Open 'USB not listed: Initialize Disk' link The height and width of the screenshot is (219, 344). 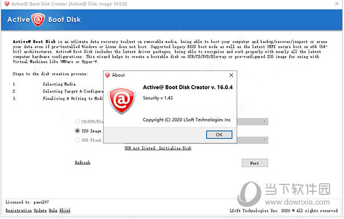[158, 148]
